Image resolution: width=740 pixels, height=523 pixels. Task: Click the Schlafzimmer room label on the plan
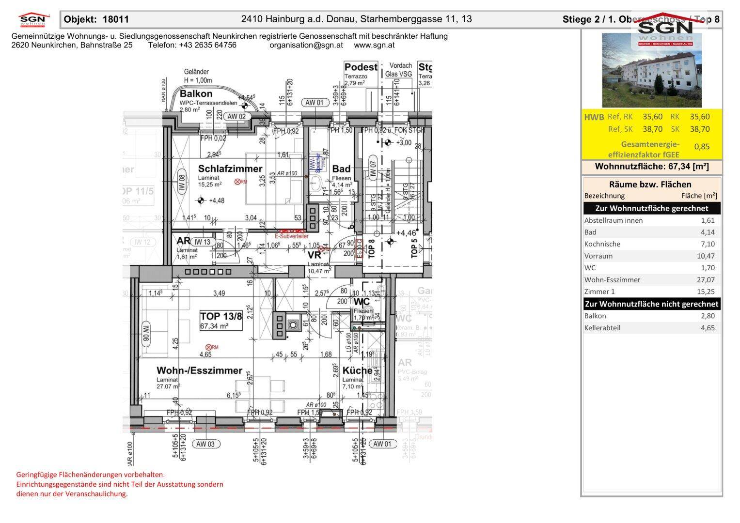pyautogui.click(x=230, y=169)
